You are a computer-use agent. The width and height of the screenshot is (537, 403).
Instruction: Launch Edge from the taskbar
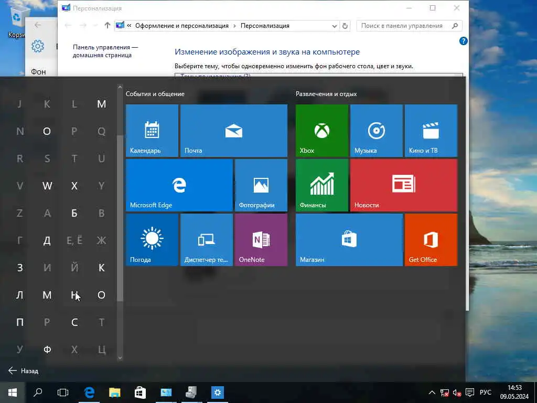pyautogui.click(x=89, y=393)
